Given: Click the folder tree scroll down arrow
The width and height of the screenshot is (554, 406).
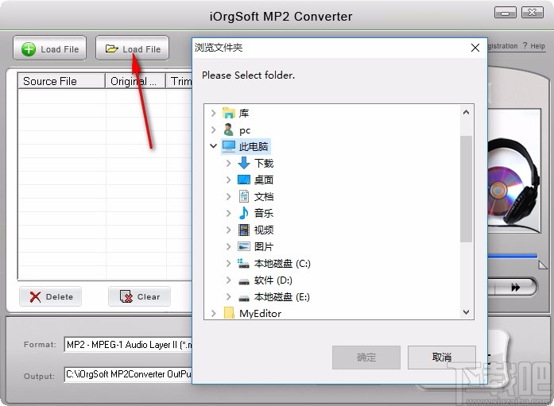Looking at the screenshot, I should [466, 312].
